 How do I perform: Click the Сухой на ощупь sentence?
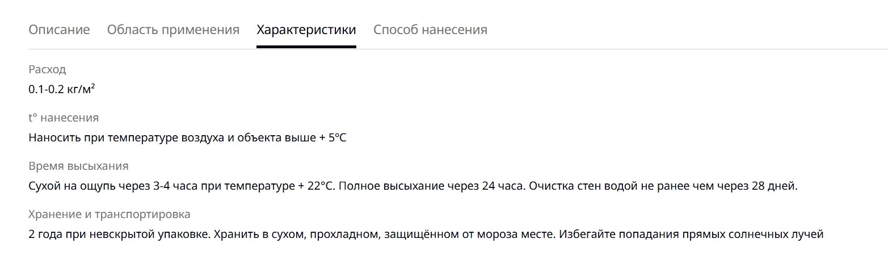click(183, 186)
